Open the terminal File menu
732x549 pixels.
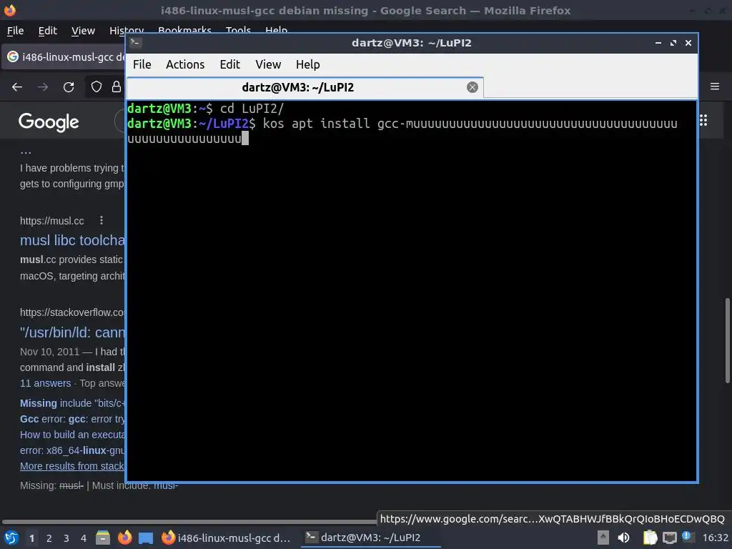142,64
